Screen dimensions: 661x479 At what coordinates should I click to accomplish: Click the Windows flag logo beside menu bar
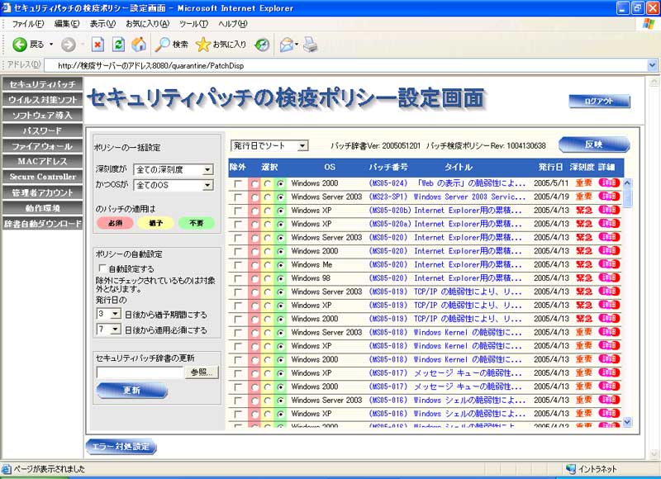tap(649, 24)
